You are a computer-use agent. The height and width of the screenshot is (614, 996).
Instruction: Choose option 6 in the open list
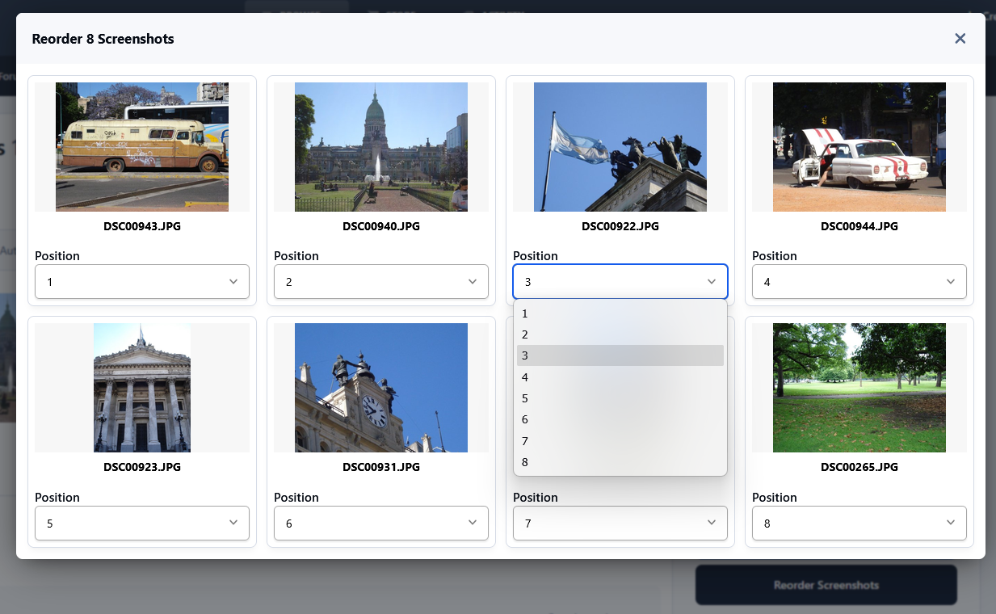(620, 419)
